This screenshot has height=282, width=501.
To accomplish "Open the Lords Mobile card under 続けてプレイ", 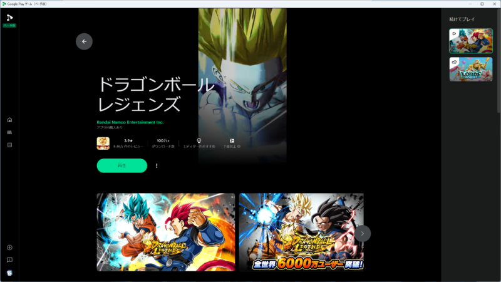I will [471, 70].
